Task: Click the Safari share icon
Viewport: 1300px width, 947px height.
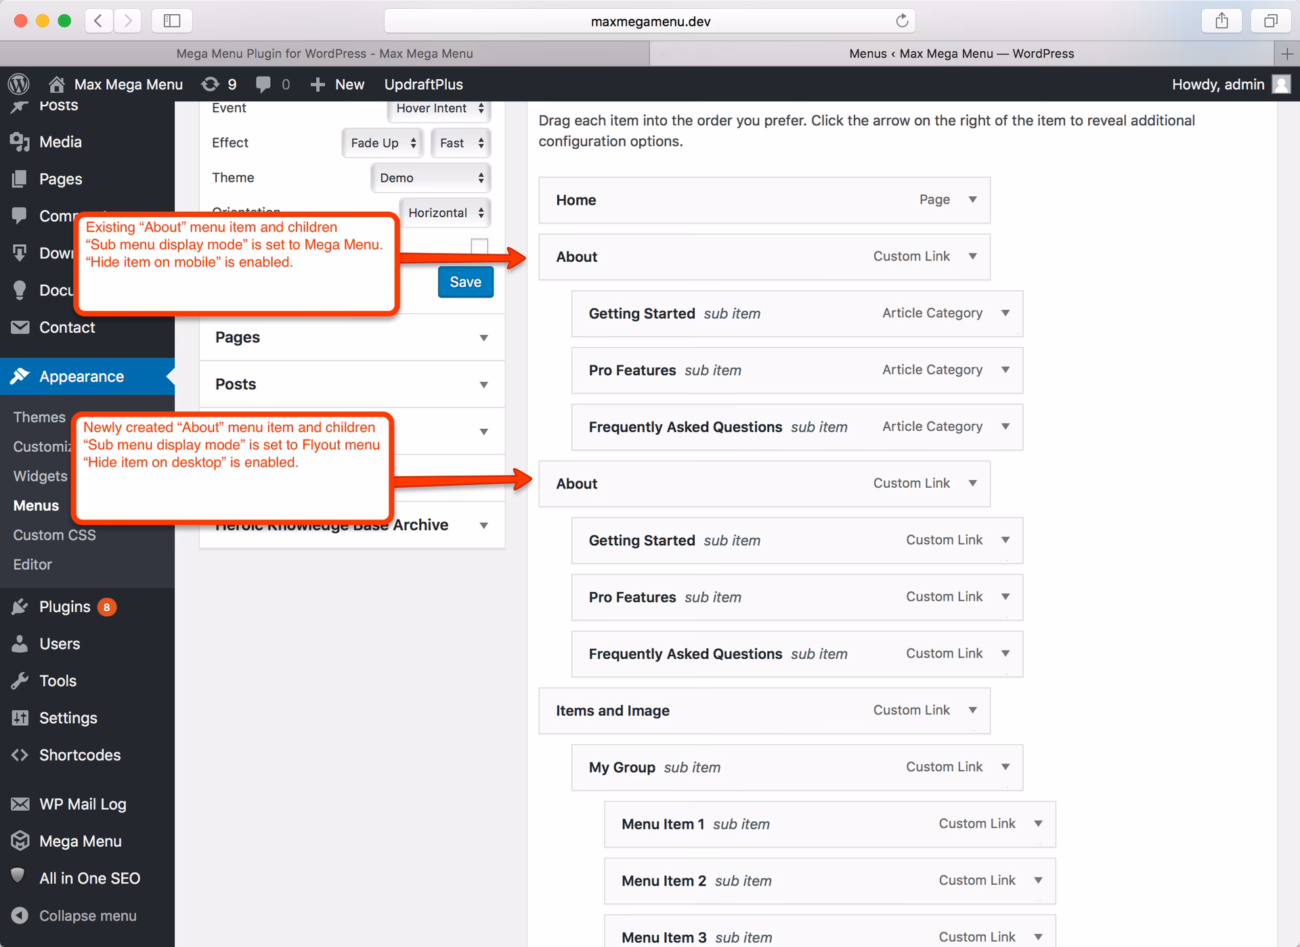Action: [x=1221, y=21]
